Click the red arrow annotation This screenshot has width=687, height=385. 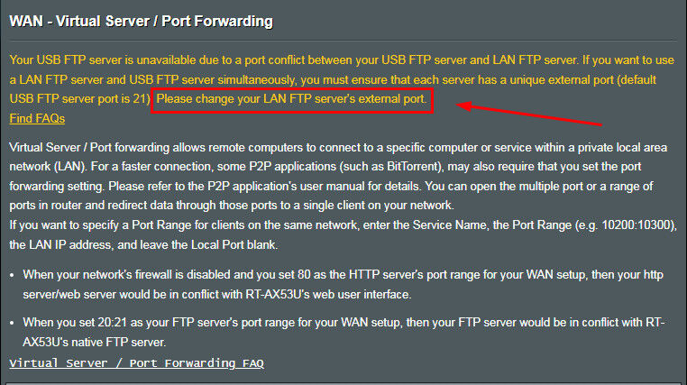(x=529, y=114)
